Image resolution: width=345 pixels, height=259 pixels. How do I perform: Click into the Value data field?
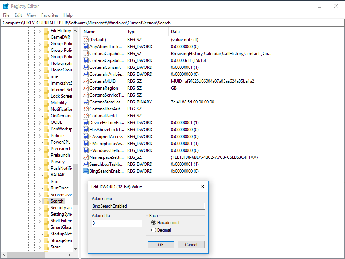click(117, 223)
